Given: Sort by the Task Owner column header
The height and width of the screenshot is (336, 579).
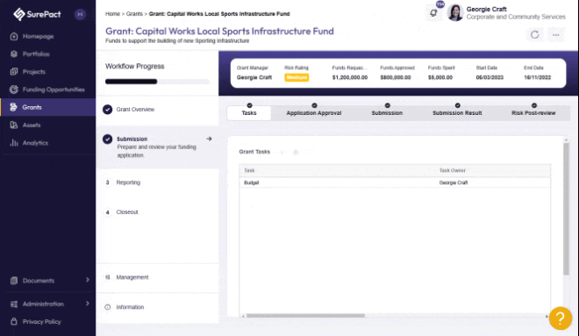Looking at the screenshot, I should pos(453,170).
